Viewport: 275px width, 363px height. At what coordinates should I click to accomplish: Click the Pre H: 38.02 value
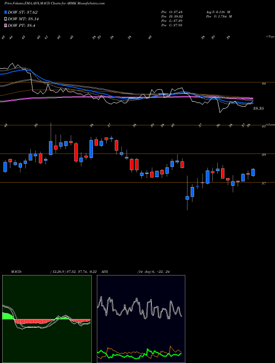pos(172,16)
